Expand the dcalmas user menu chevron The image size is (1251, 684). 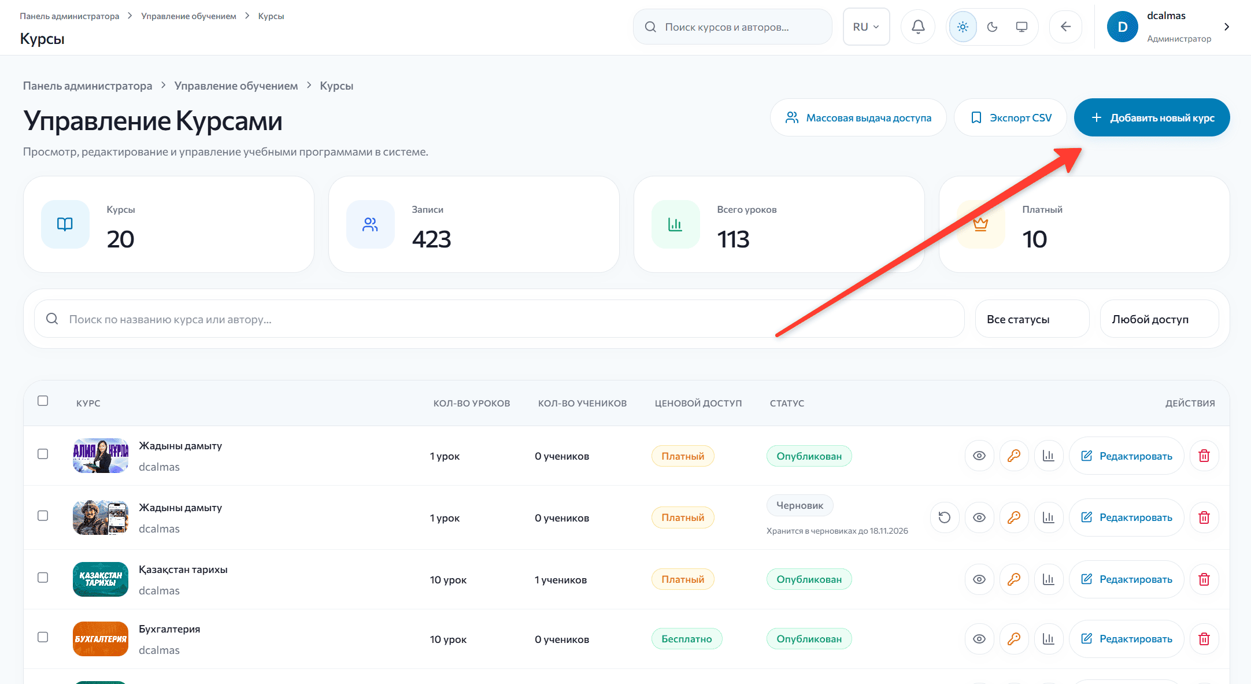[1227, 27]
